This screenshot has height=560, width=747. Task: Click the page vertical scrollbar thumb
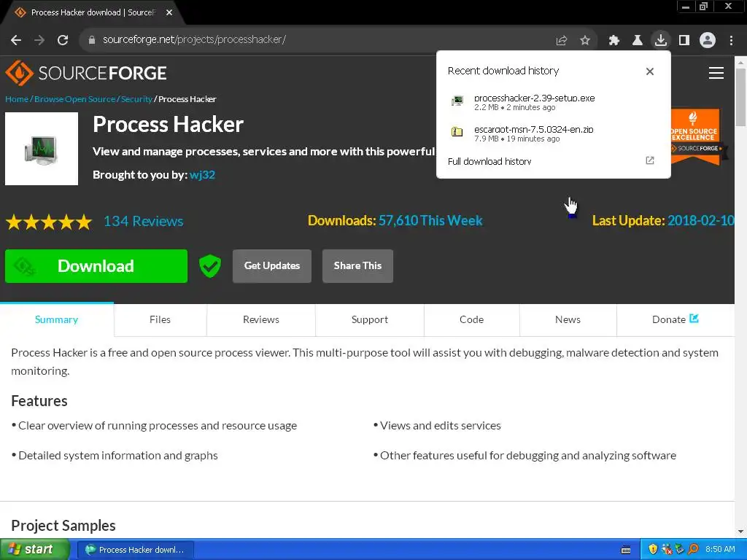click(x=741, y=98)
